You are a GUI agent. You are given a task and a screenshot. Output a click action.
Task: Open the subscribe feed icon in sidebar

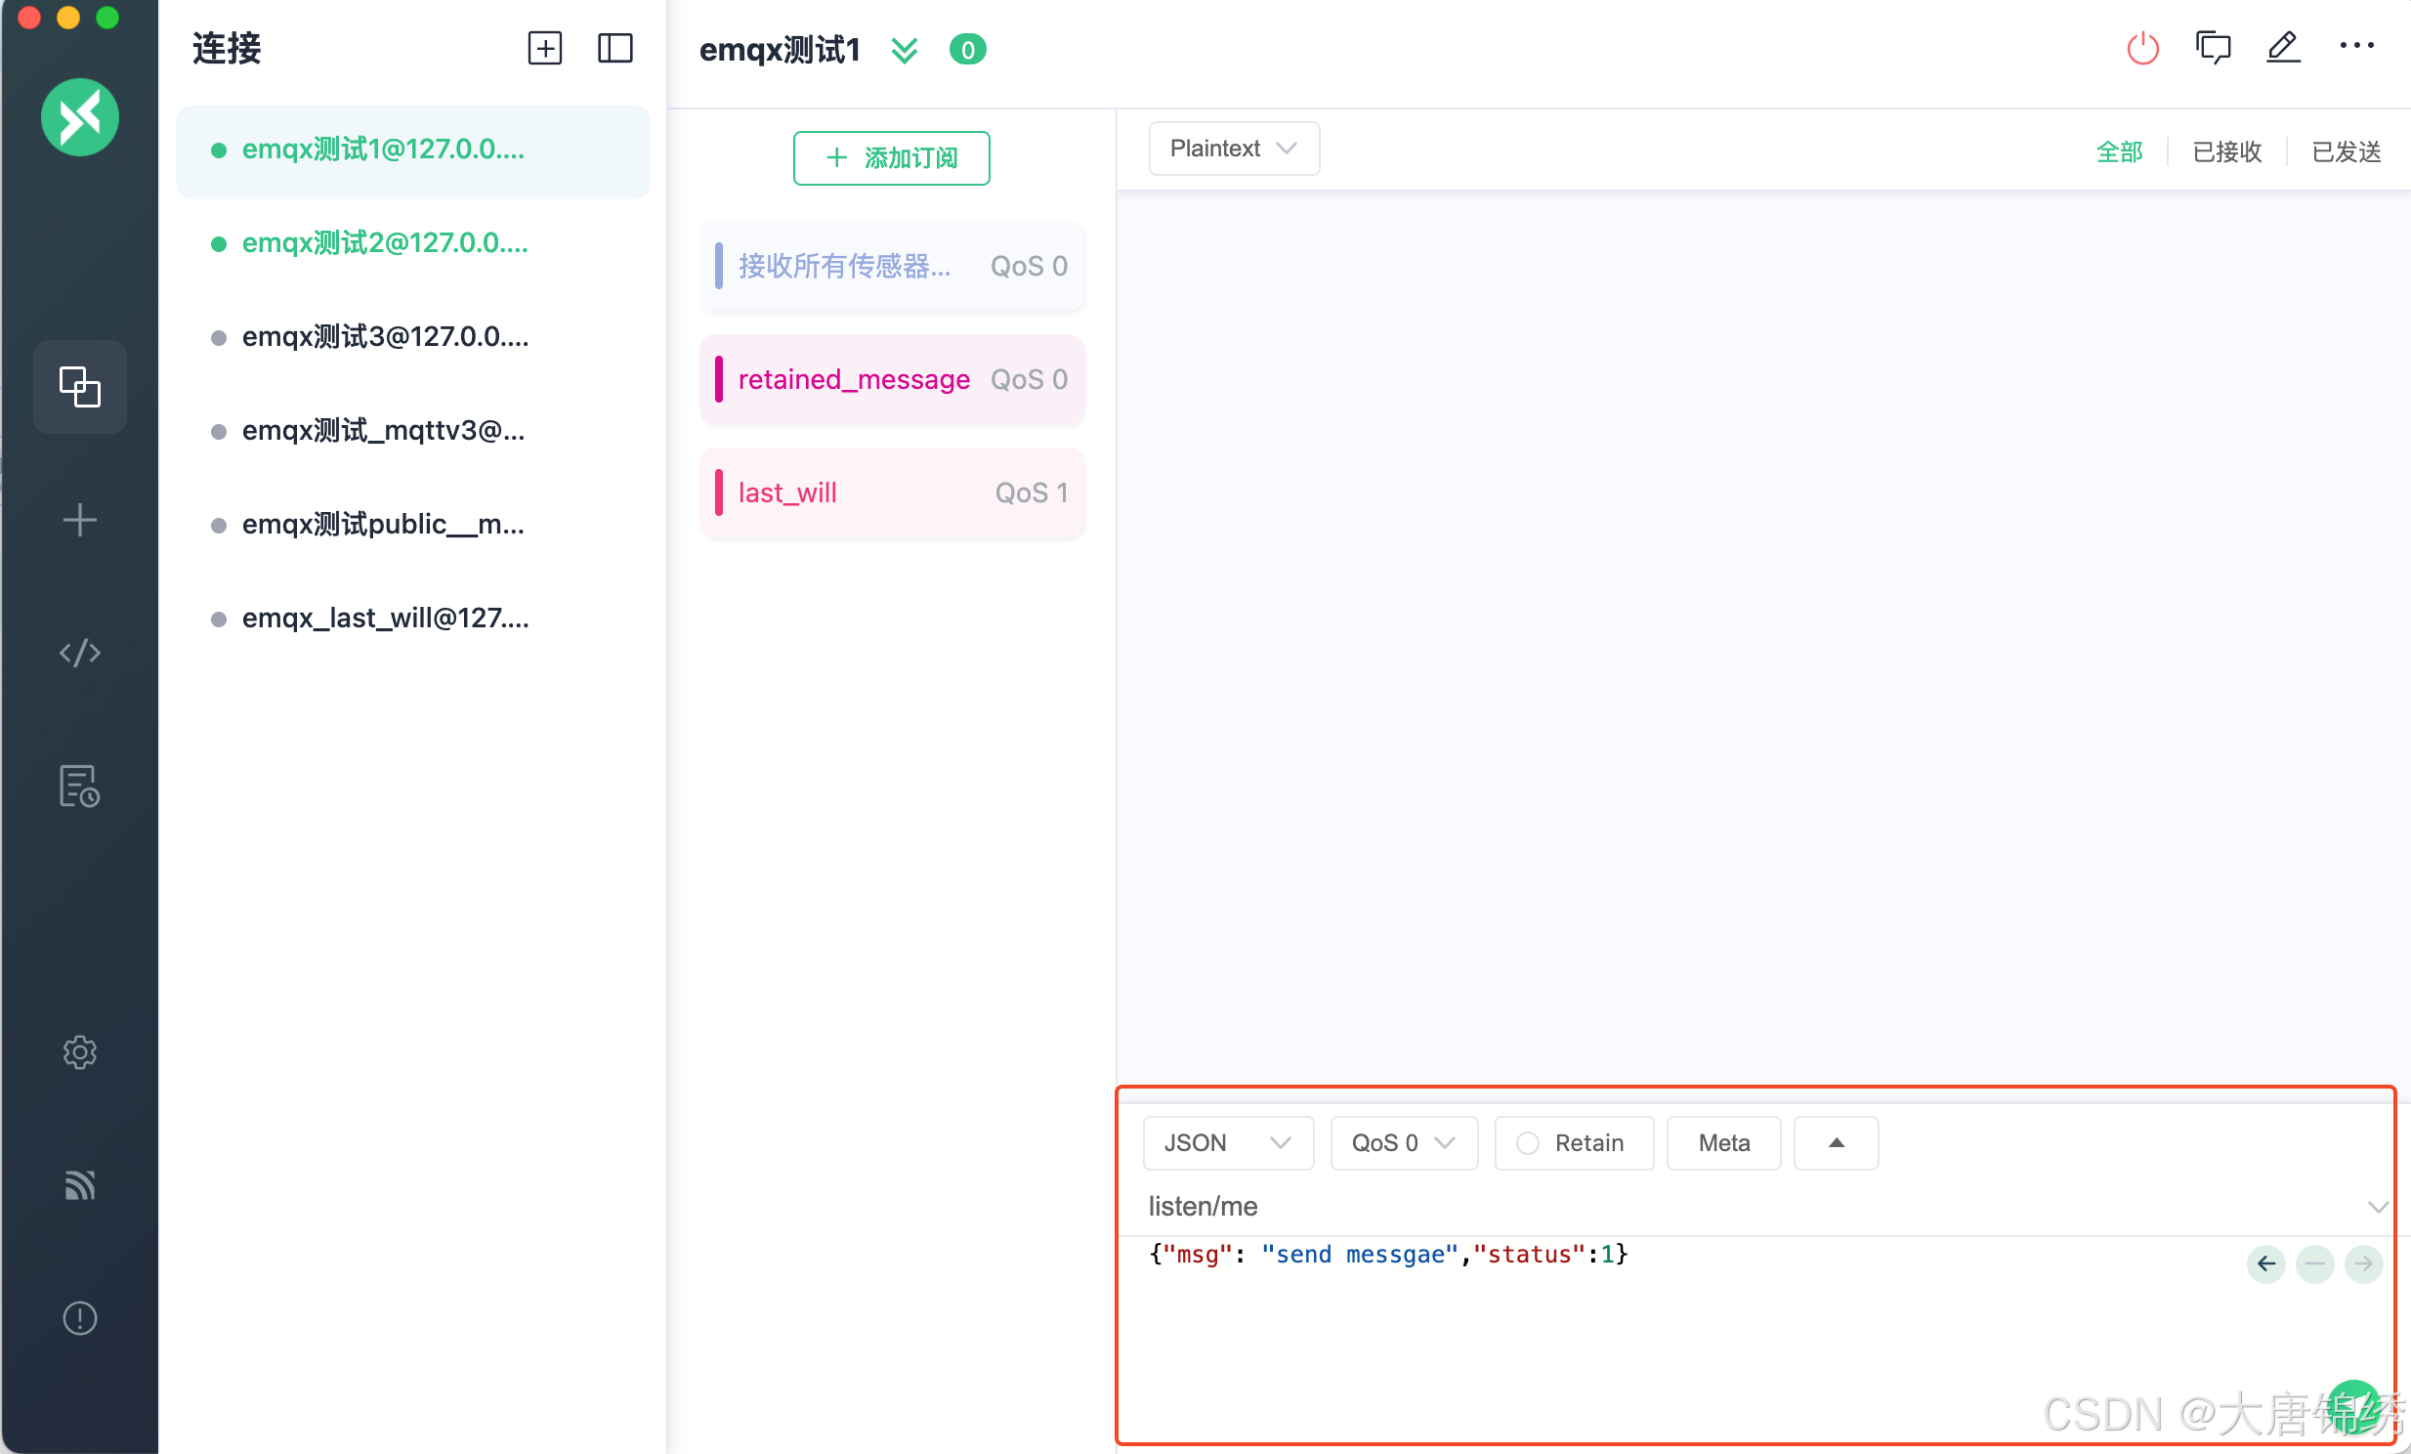[x=79, y=1185]
